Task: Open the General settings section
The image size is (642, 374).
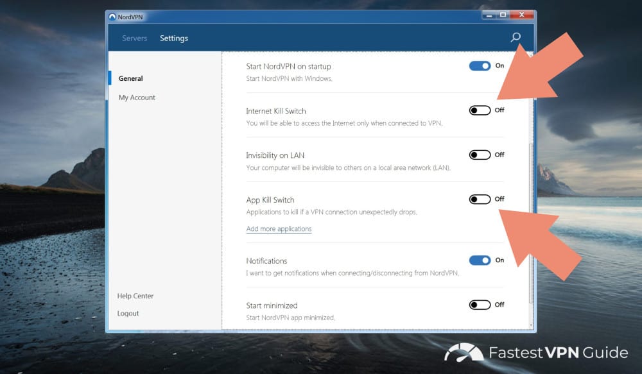Action: pos(130,78)
